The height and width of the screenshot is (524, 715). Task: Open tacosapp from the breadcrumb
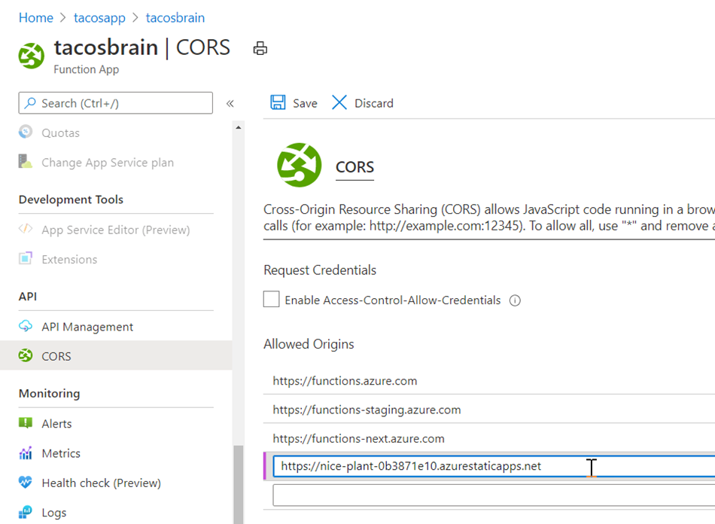pos(99,17)
